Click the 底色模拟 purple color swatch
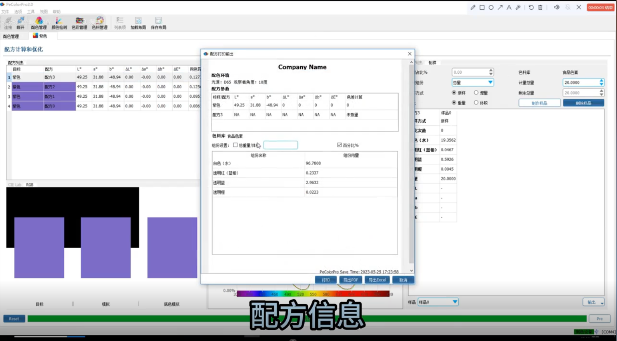This screenshot has width=617, height=341. (x=172, y=248)
